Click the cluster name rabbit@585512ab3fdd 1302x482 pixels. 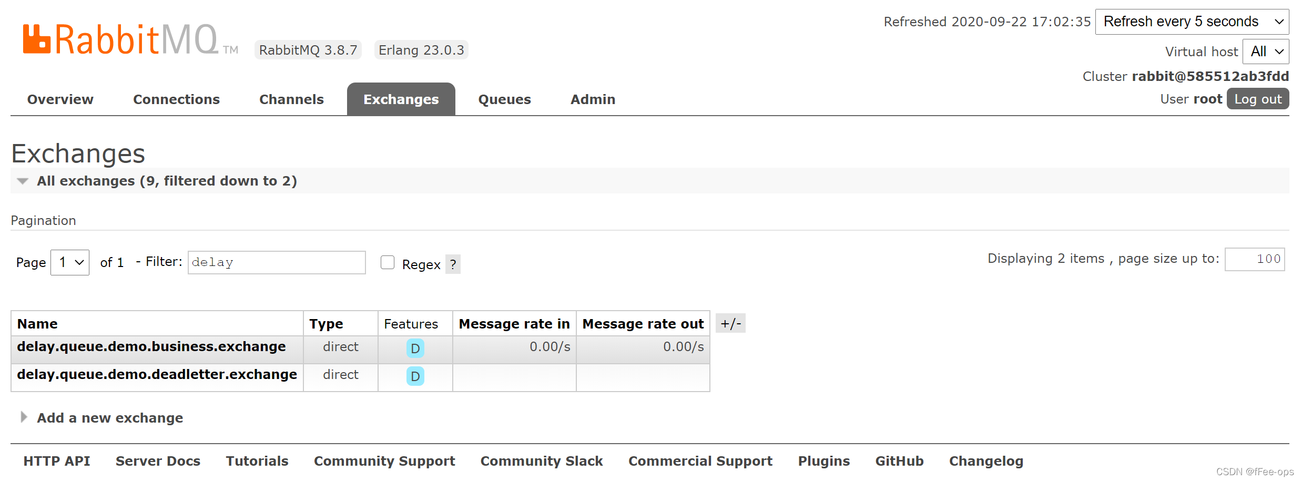1210,76
